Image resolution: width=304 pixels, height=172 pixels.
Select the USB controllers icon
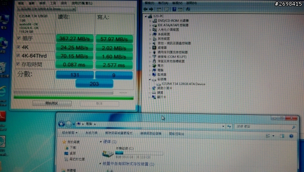point(154,52)
